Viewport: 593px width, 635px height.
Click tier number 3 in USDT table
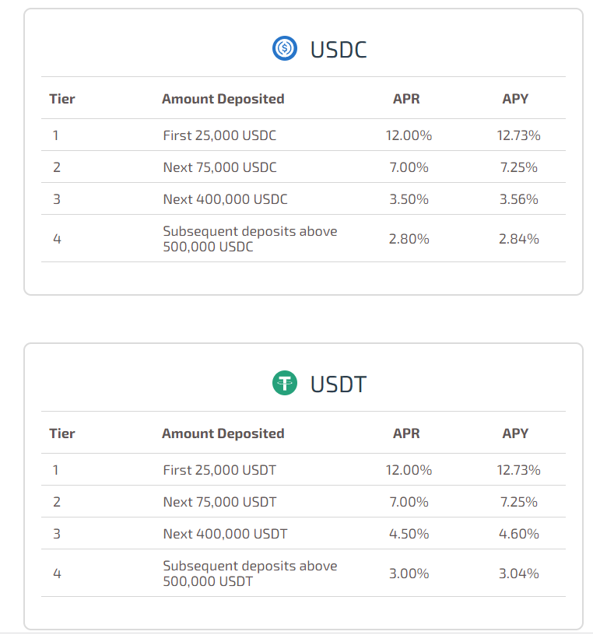click(57, 534)
